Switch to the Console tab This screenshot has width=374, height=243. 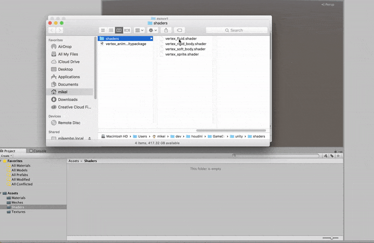(x=38, y=151)
